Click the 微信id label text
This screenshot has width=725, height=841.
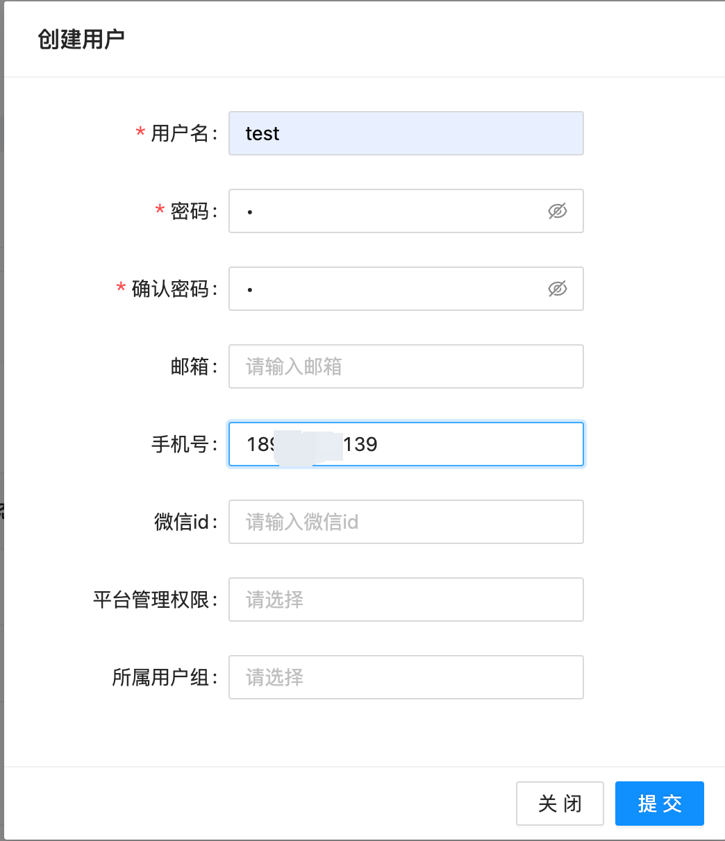[x=182, y=522]
